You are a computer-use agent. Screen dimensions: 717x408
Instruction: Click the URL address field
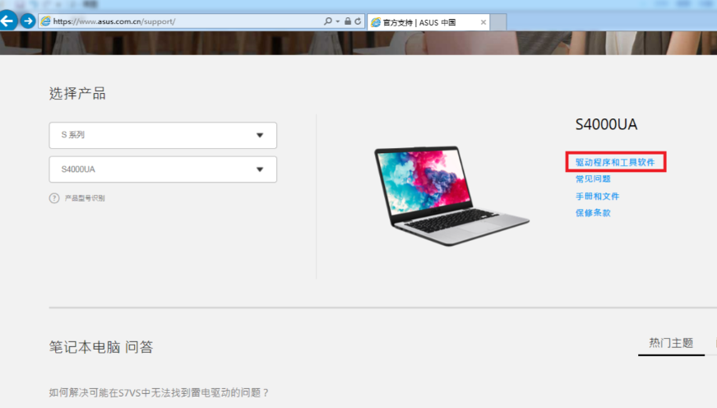(x=181, y=21)
